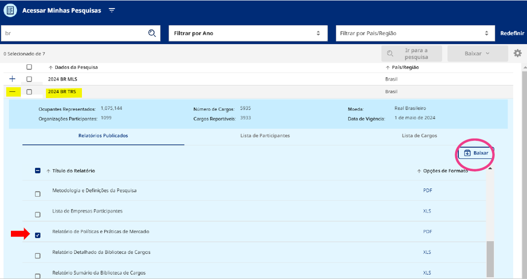Open the Filtrar por País/Região dropdown
The height and width of the screenshot is (279, 527).
tap(414, 33)
